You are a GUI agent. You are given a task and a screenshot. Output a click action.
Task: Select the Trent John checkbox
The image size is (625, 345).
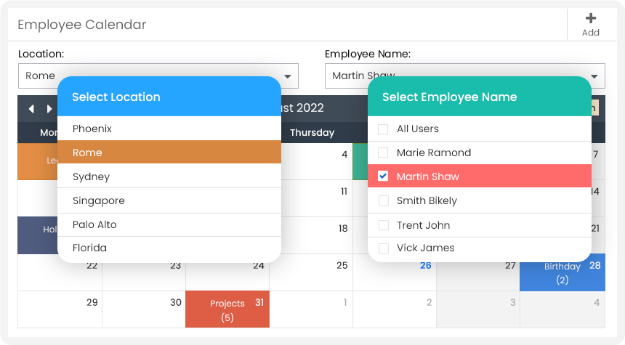point(383,225)
